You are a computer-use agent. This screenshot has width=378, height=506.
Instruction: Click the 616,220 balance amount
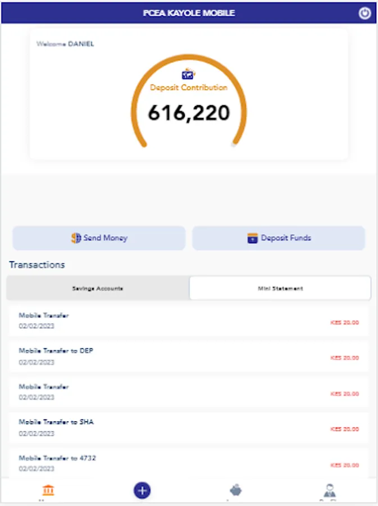click(189, 113)
